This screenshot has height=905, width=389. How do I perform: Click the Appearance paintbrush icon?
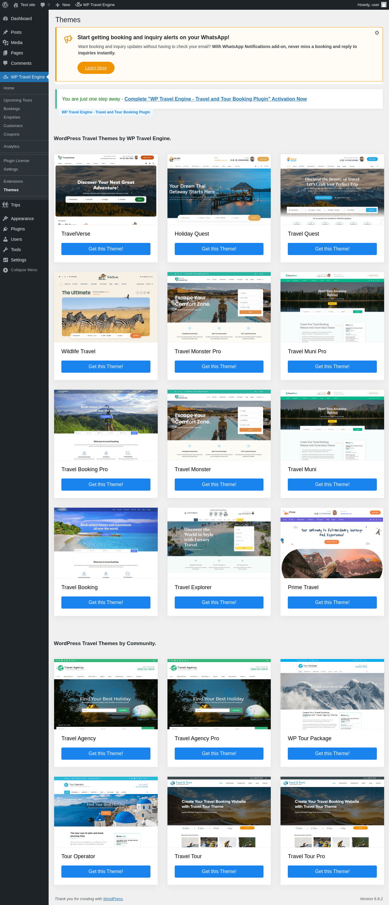tap(5, 219)
